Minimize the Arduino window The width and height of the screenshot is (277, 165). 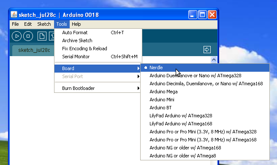(193, 14)
